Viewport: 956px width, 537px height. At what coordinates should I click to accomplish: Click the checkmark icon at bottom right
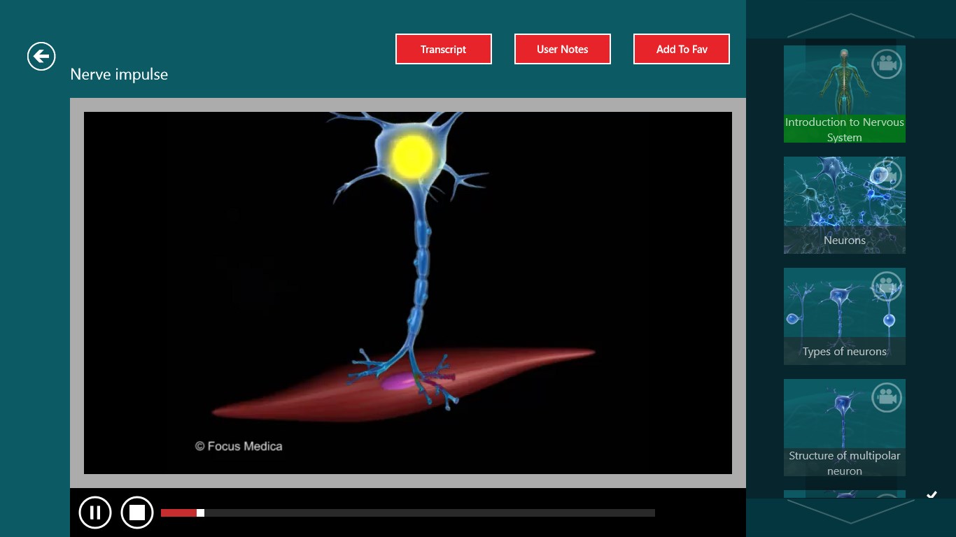(932, 495)
